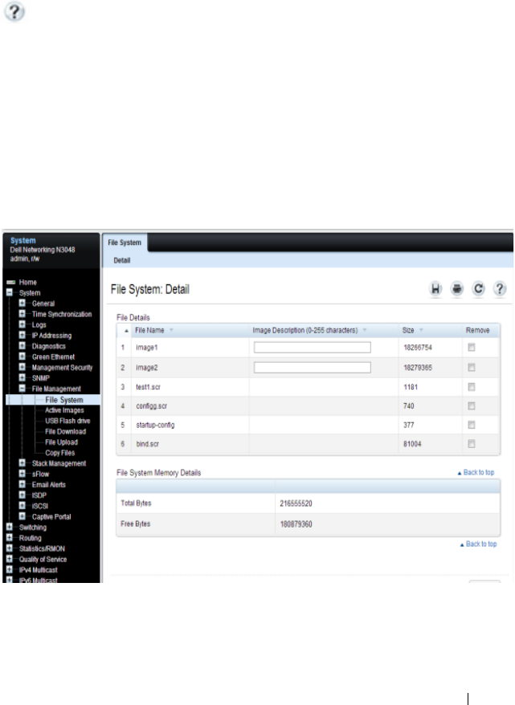Screen dimensions: 515x705
Task: Sort table by Size column
Action: coord(412,331)
